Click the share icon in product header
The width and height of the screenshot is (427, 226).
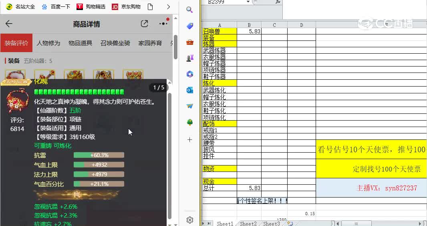tap(144, 24)
